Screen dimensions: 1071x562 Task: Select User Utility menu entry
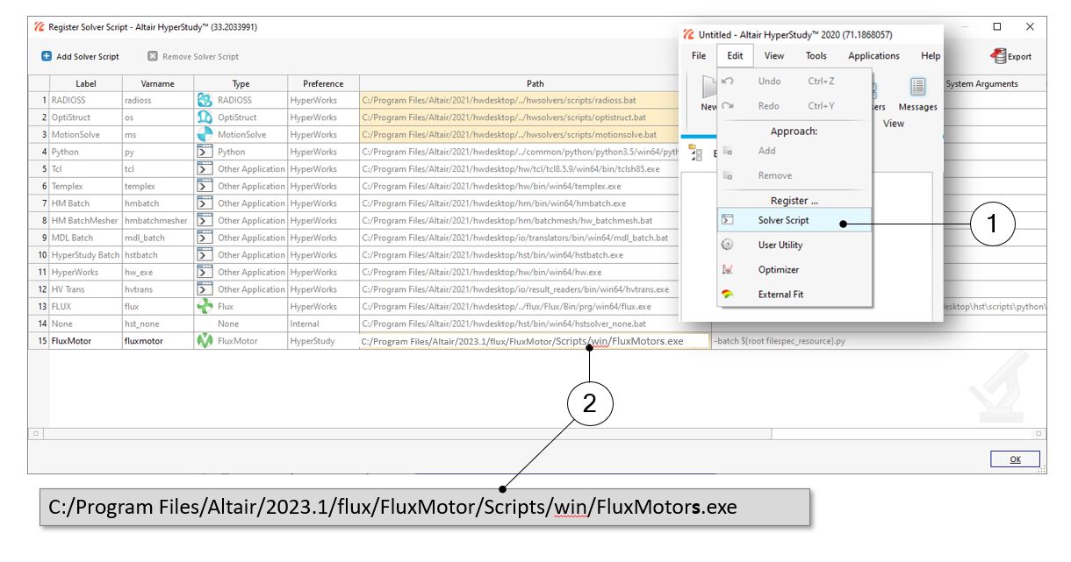[780, 245]
